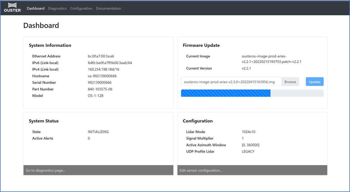Click the Signal Multiplier label
This screenshot has height=192, width=350.
pos(200,138)
